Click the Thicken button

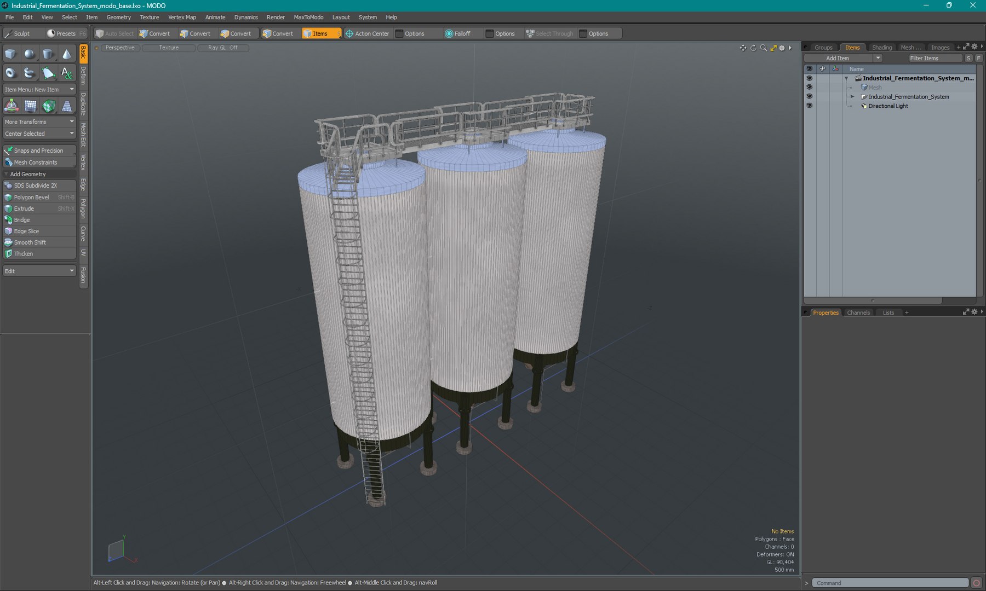click(39, 254)
